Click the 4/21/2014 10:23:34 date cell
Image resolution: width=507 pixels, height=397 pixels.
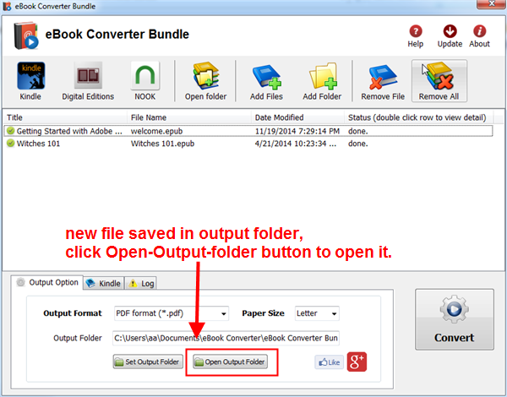[x=295, y=144]
